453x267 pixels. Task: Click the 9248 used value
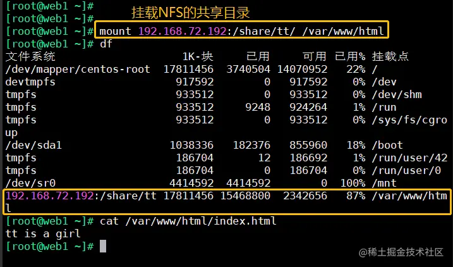(258, 108)
